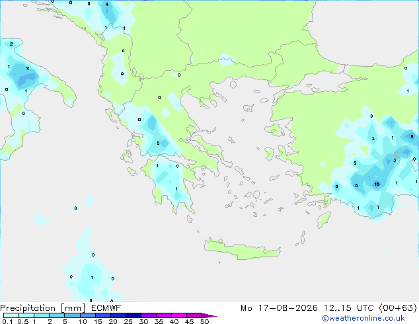Pick the 15–20 mm legend color swatch
Screen dimensions: 419x324
pos(102,315)
